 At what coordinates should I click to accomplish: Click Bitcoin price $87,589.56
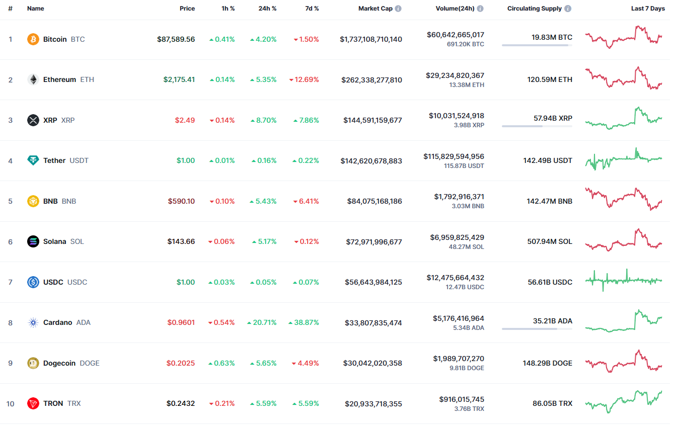point(176,39)
